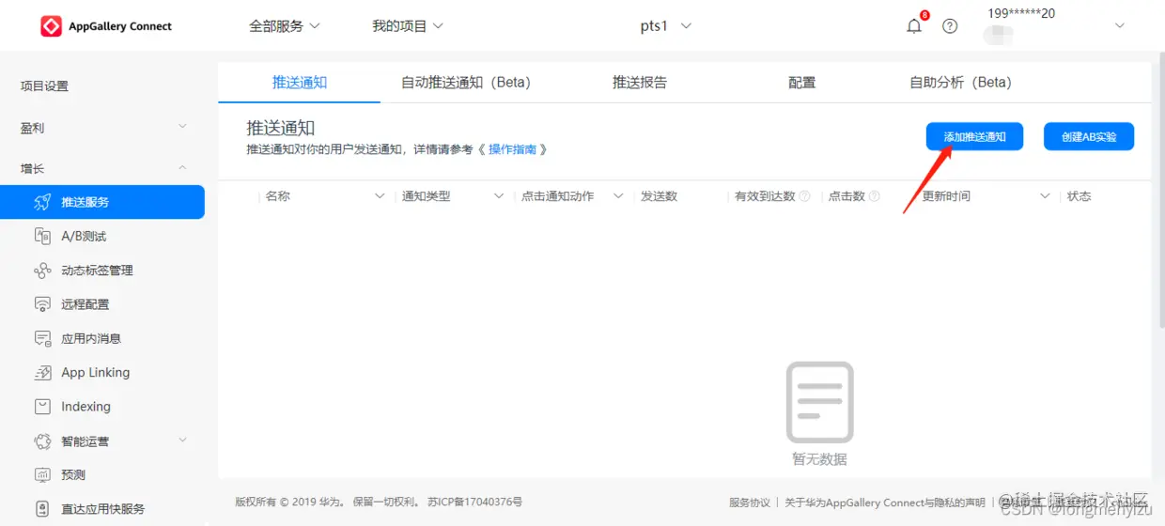Collapse the 增长 sidebar section
The height and width of the screenshot is (526, 1165).
[182, 168]
